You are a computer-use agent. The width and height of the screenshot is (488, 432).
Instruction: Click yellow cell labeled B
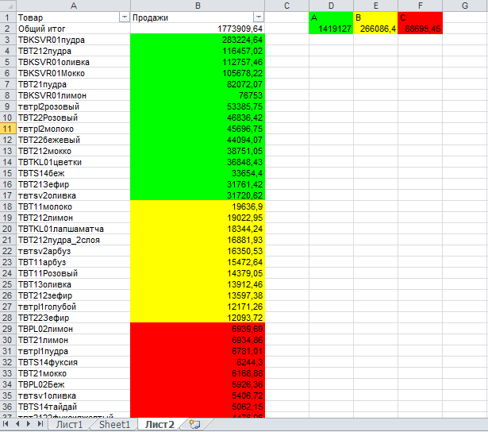pyautogui.click(x=375, y=17)
